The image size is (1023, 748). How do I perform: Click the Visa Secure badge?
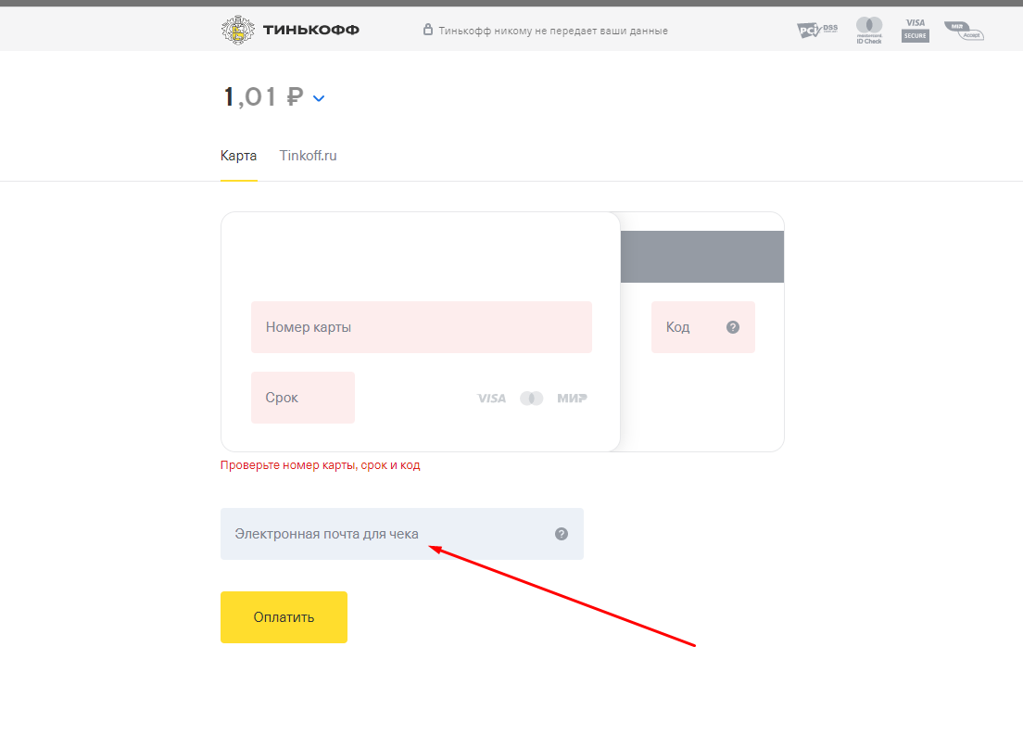(x=916, y=31)
